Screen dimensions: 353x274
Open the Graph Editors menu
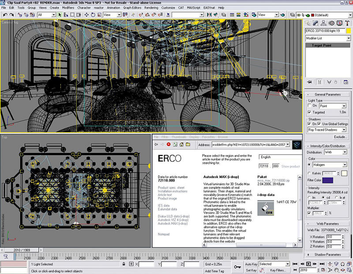click(x=132, y=7)
